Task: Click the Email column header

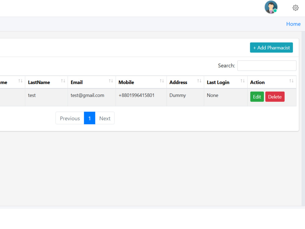Action: tap(92, 82)
